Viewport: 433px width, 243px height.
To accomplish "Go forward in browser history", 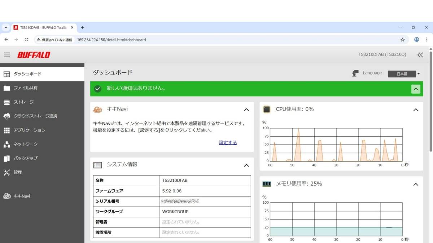I will (16, 40).
